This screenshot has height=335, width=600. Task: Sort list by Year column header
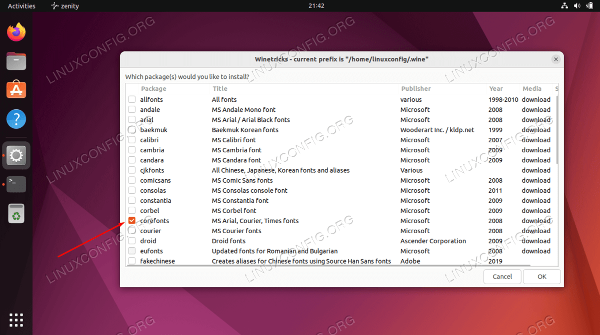pyautogui.click(x=496, y=89)
